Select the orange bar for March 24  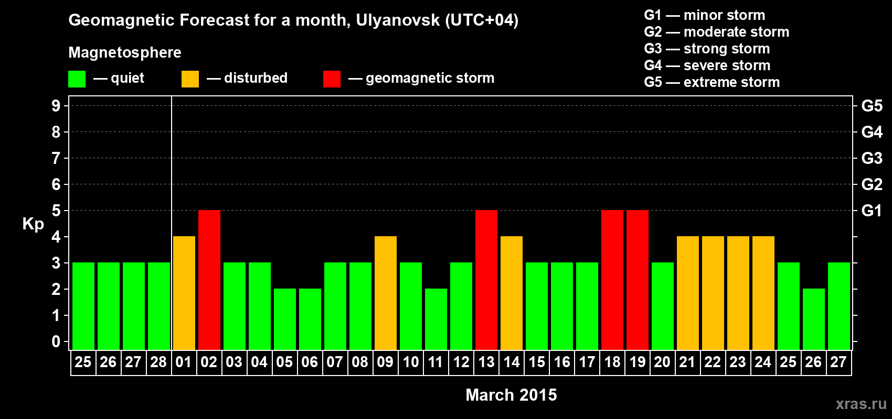point(763,293)
